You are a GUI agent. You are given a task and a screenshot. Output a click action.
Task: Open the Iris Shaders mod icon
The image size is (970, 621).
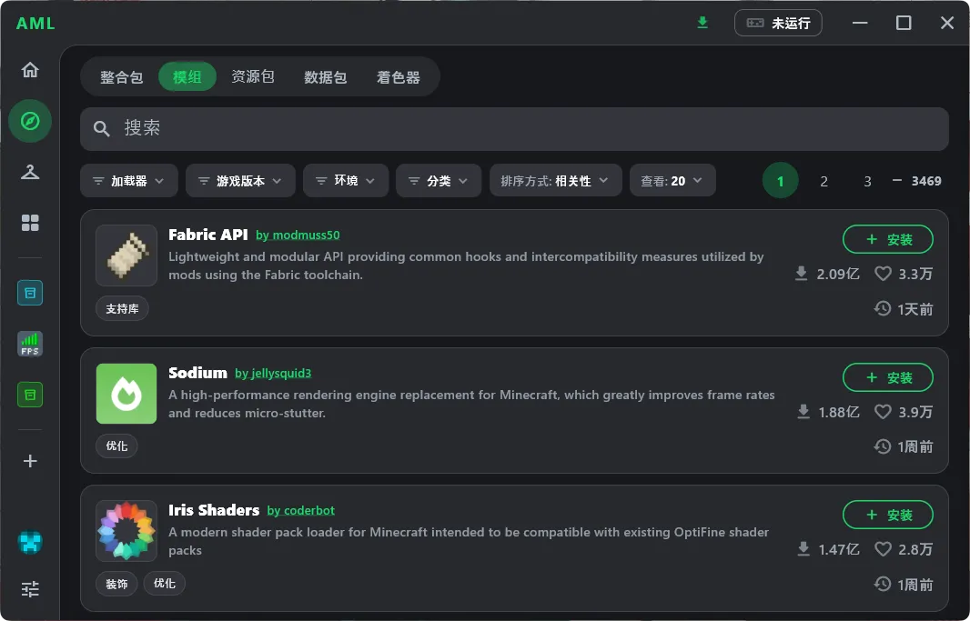pos(126,531)
